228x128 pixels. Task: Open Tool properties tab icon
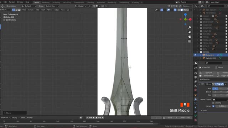point(196,68)
